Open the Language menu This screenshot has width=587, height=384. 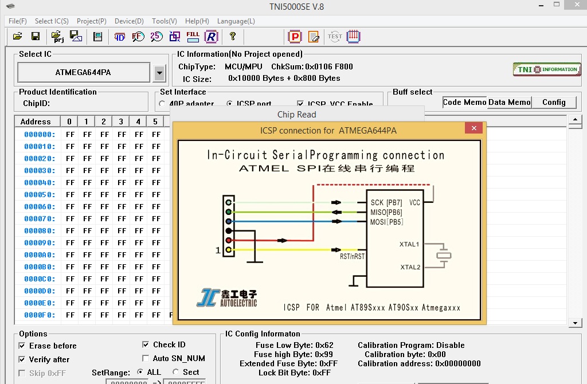click(x=236, y=21)
